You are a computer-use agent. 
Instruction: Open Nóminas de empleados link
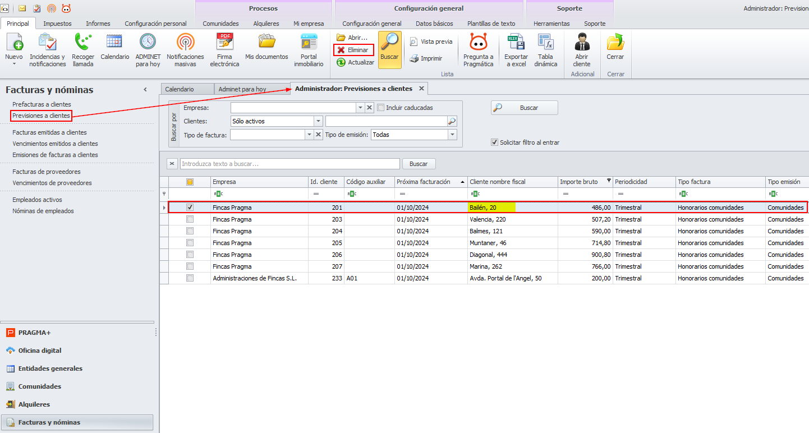[43, 211]
